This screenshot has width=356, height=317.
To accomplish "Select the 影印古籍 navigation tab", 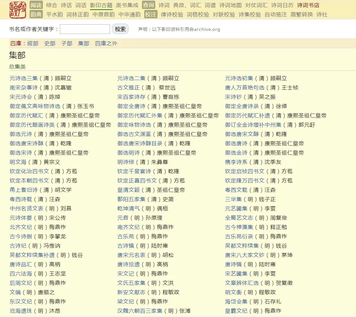I will (x=101, y=5).
